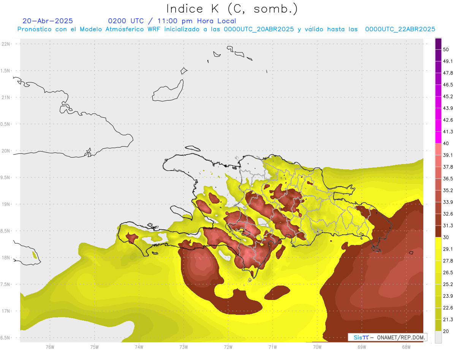The image size is (456, 352).
Task: Click the "45.2" color scale value
Action: 448,96
